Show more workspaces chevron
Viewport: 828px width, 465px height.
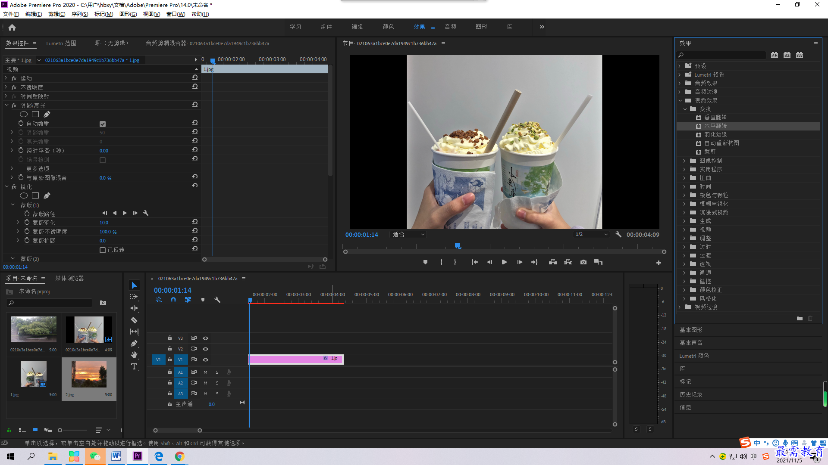coord(542,27)
